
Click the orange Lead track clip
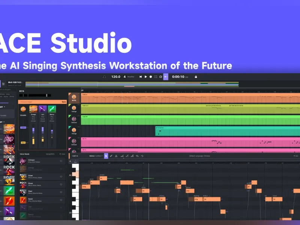click(190, 98)
